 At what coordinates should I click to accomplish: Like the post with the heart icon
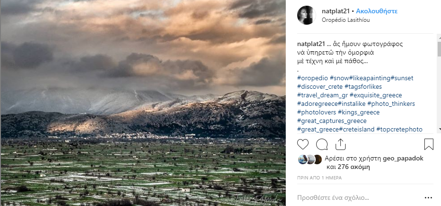(x=303, y=144)
